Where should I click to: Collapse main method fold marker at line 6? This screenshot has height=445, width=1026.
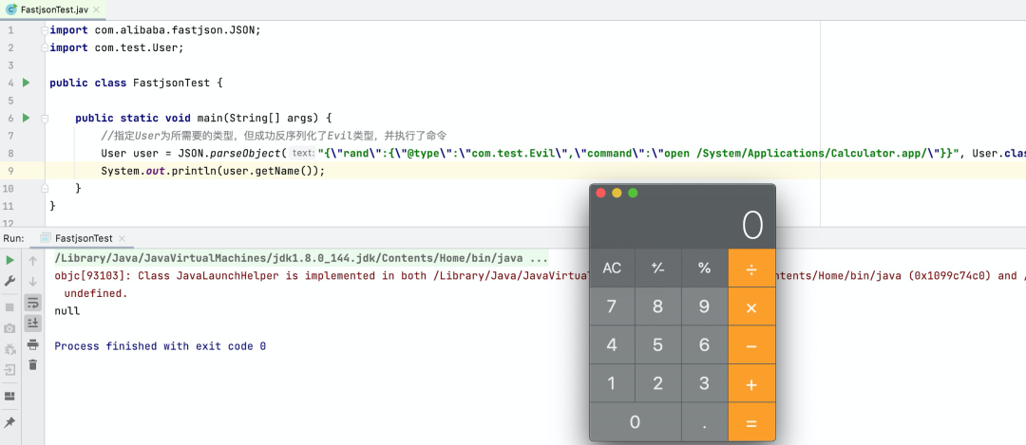tap(45, 119)
